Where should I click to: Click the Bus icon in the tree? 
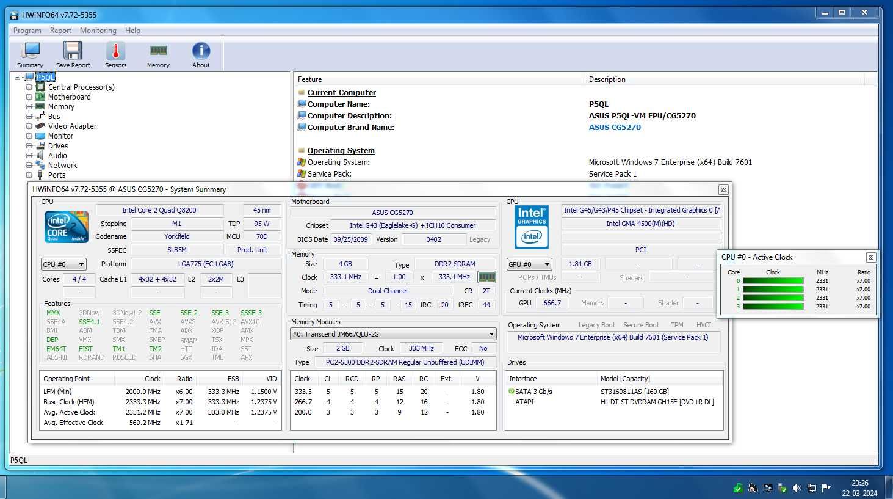(40, 116)
